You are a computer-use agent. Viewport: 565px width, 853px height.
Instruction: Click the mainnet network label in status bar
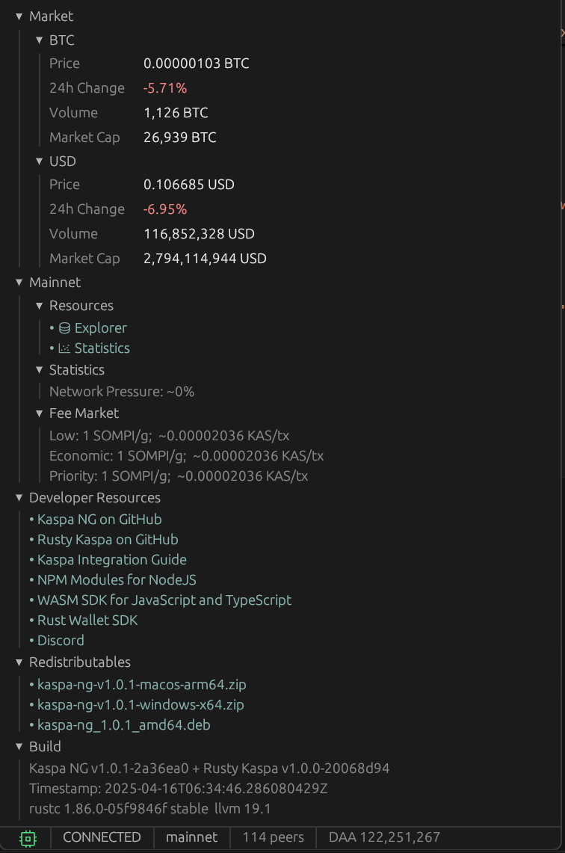[191, 837]
